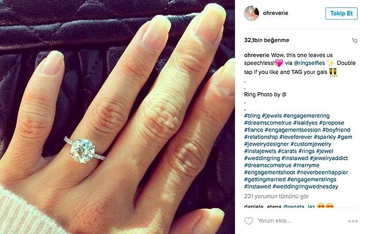The height and width of the screenshot is (234, 365).
Task: Click the 32,1bin beğenme likes count
Action: tap(267, 40)
